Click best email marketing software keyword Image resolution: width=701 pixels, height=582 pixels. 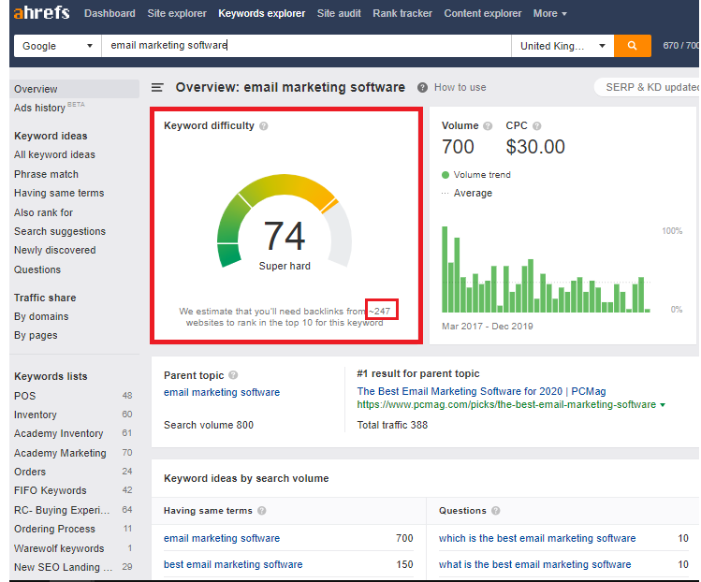click(x=233, y=564)
